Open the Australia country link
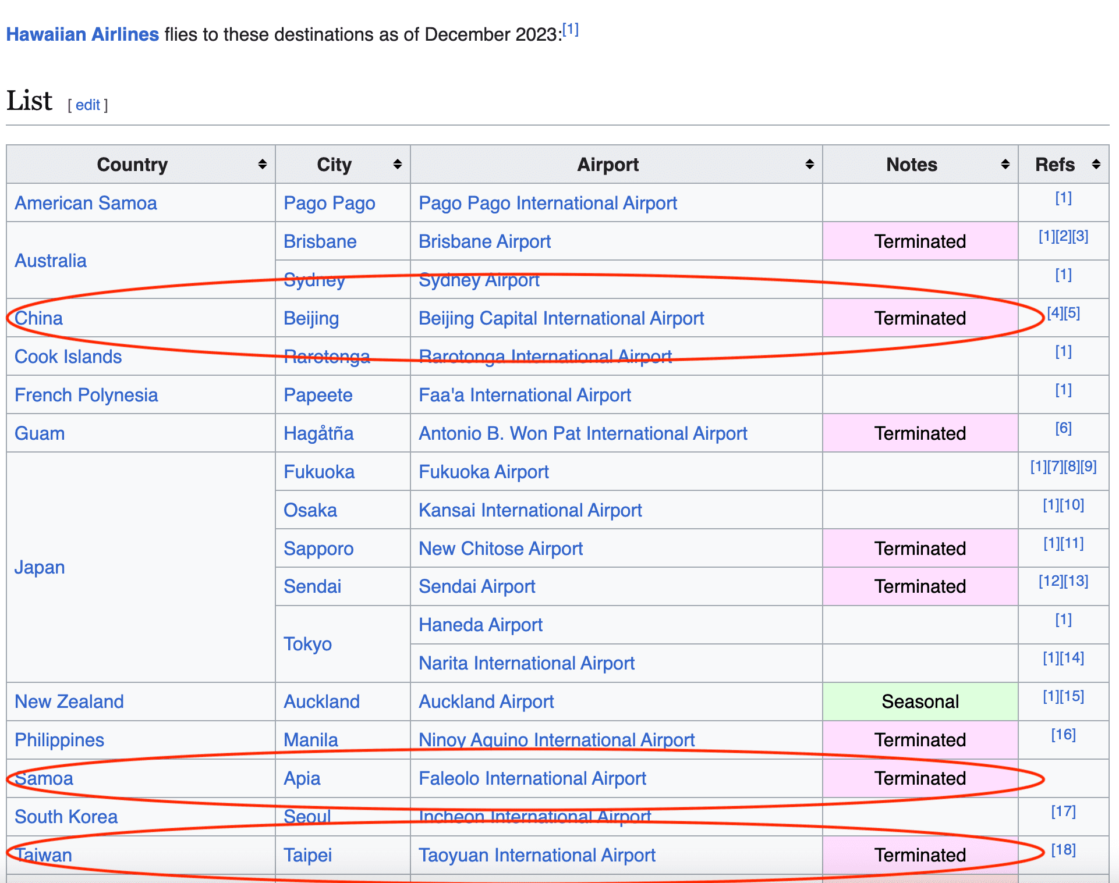1119x883 pixels. [x=51, y=261]
